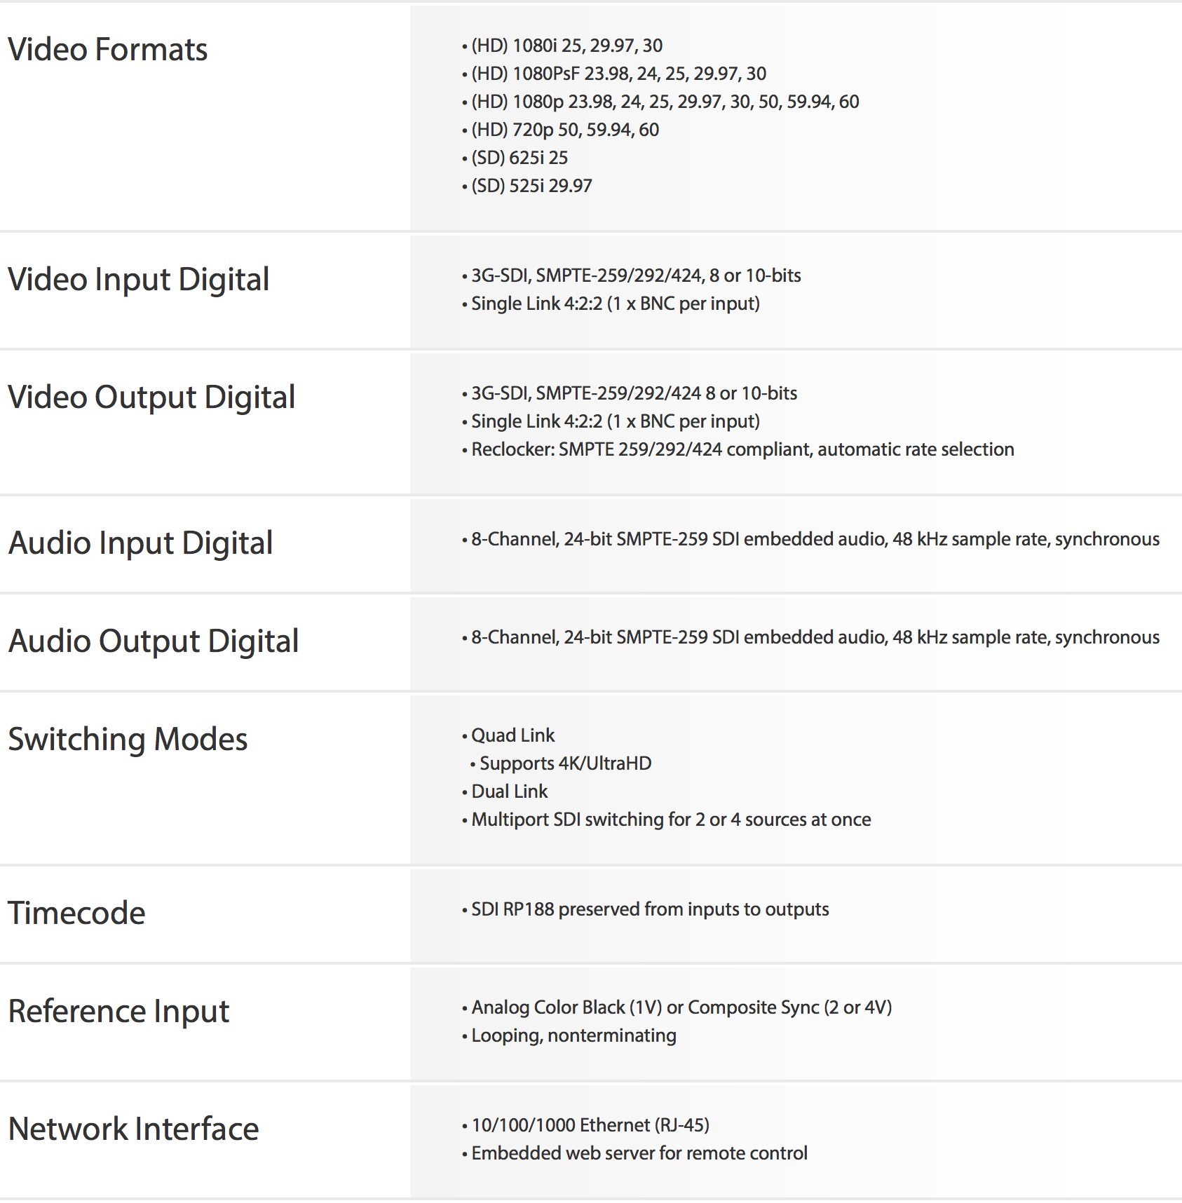Click the Video Input Digital heading
1182x1203 pixels.
click(x=139, y=280)
